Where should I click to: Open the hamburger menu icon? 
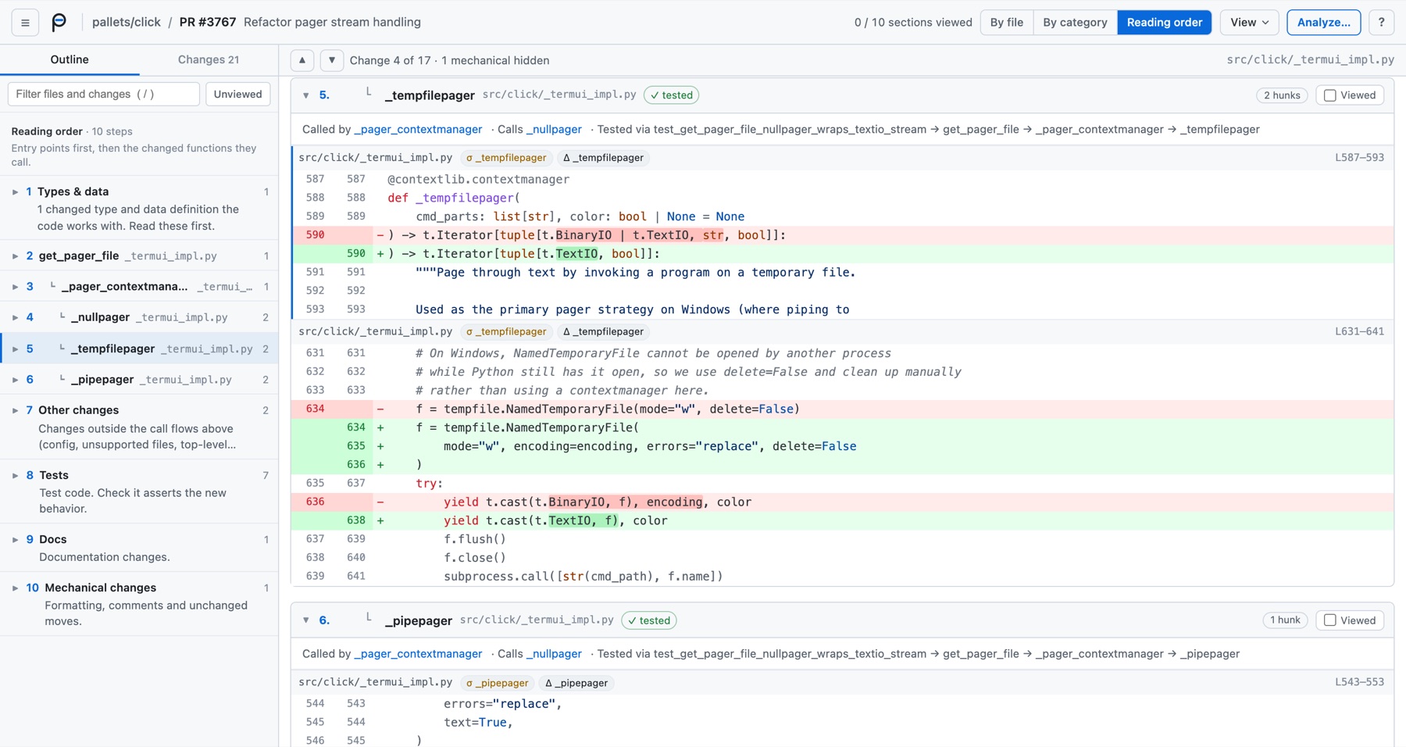point(25,23)
